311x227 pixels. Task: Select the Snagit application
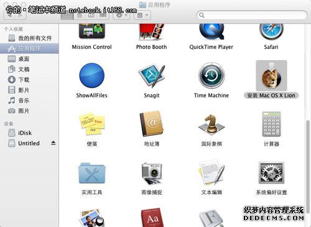[x=152, y=76]
